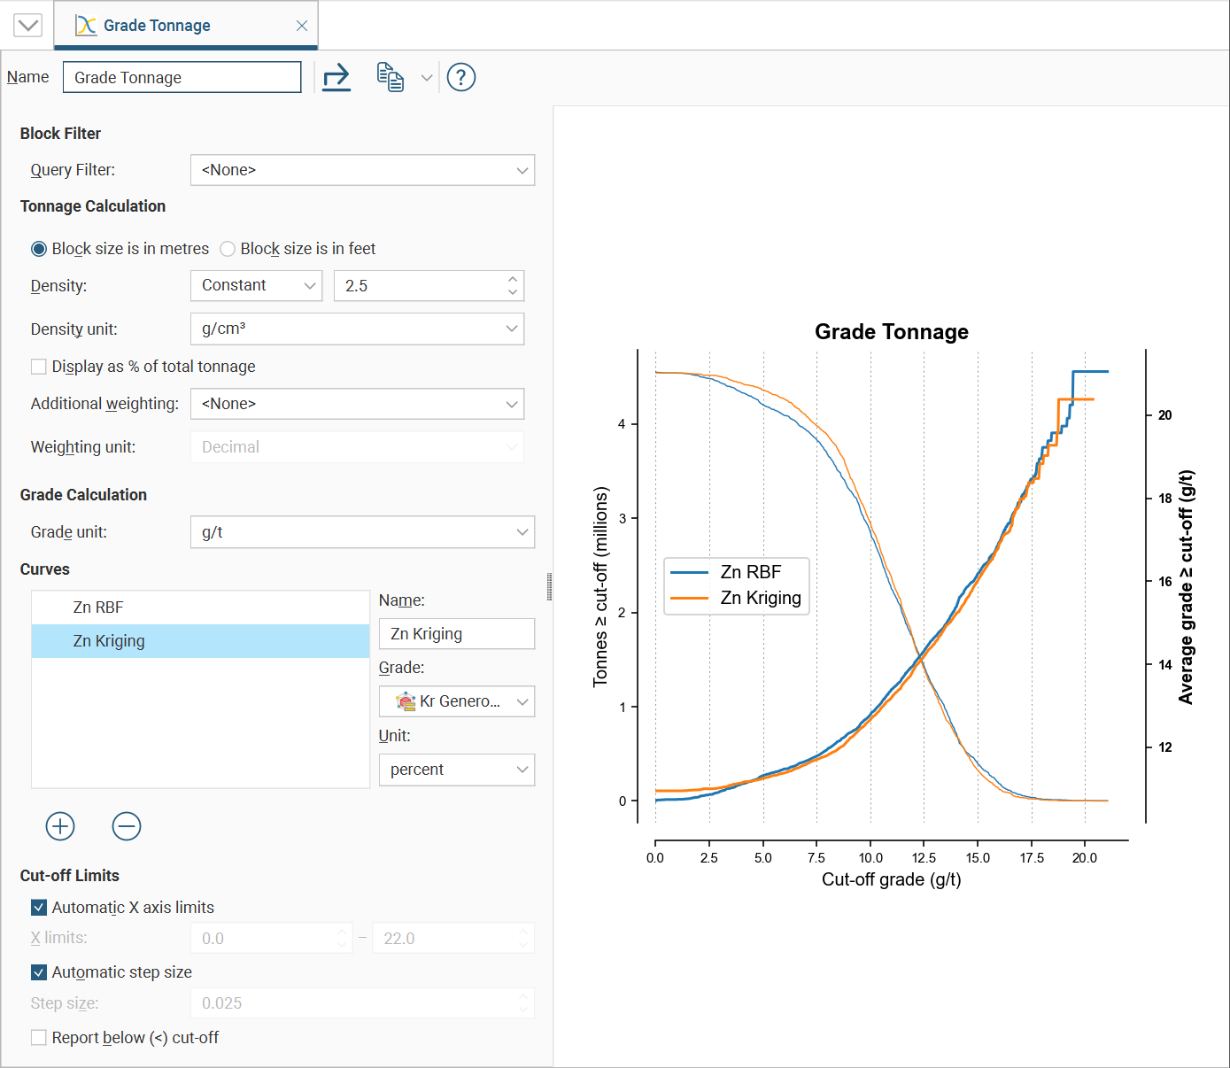Viewport: 1230px width, 1068px height.
Task: Click the plus icon to add curve
Action: [60, 826]
